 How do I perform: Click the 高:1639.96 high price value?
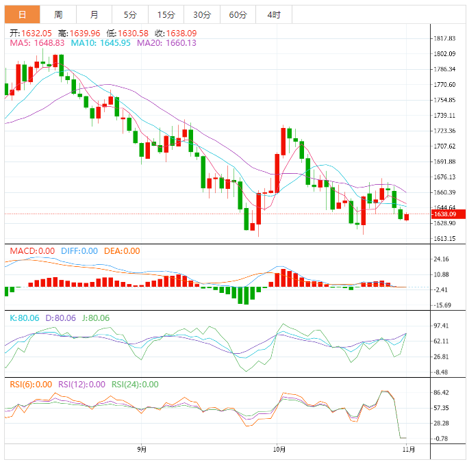pos(79,33)
